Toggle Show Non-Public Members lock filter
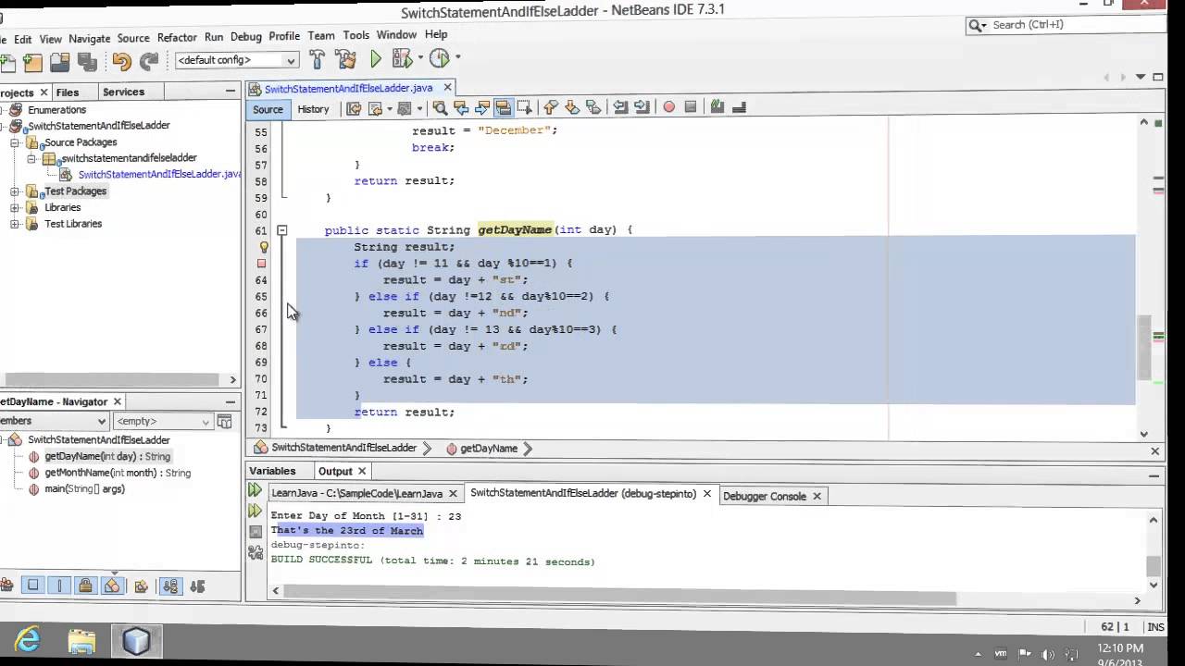This screenshot has width=1185, height=666. [85, 586]
